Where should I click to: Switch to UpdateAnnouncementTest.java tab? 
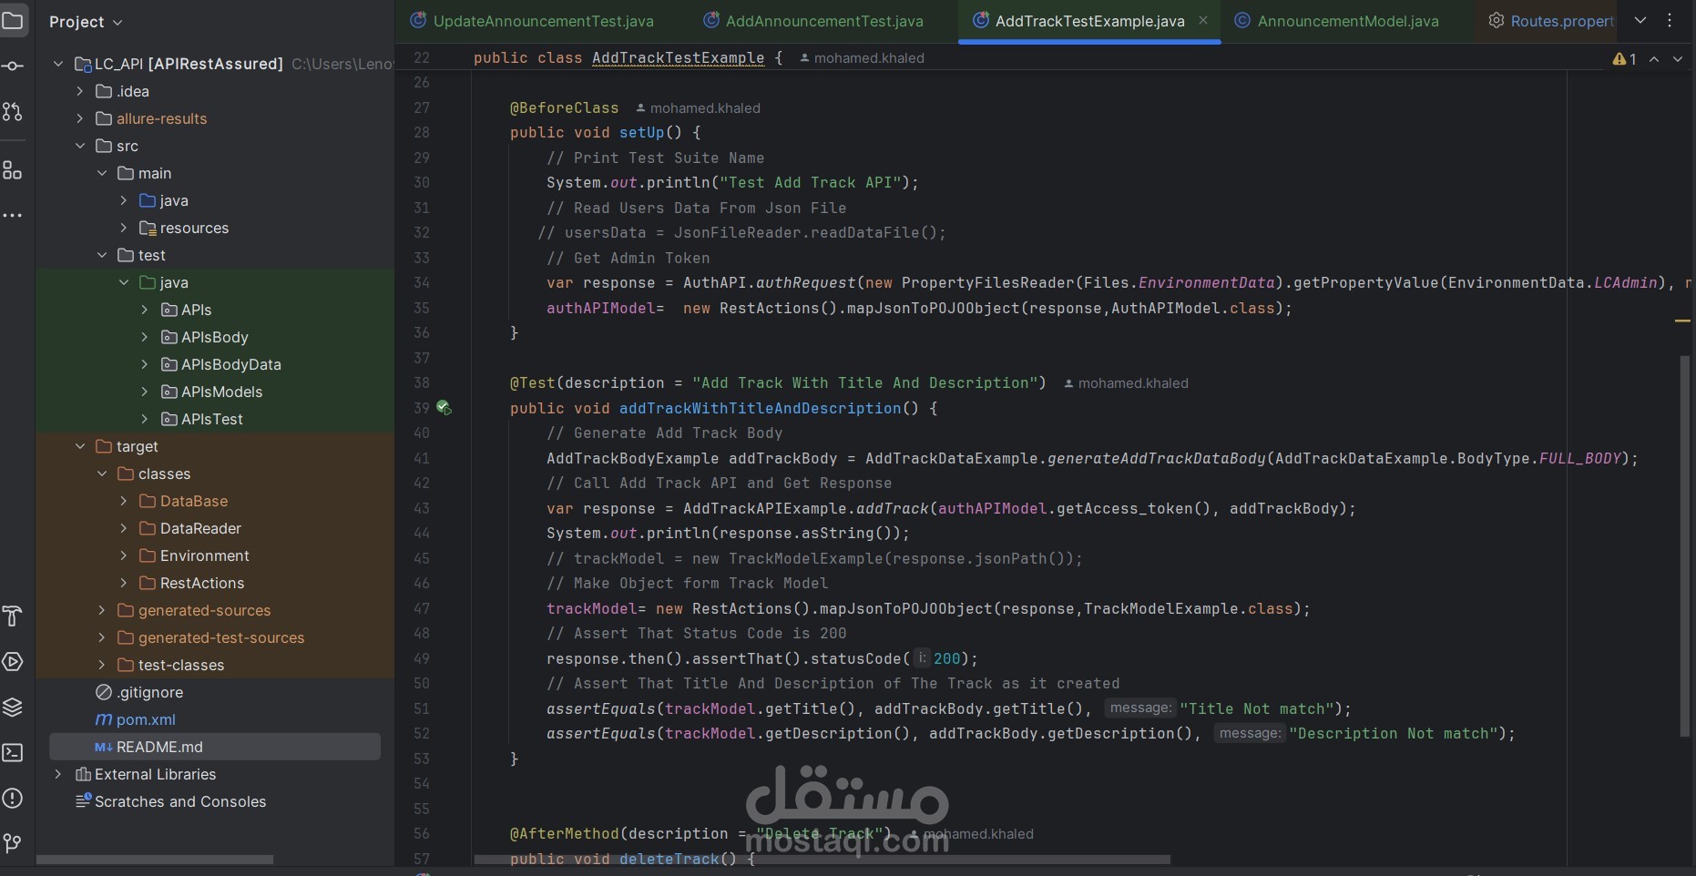click(x=533, y=21)
